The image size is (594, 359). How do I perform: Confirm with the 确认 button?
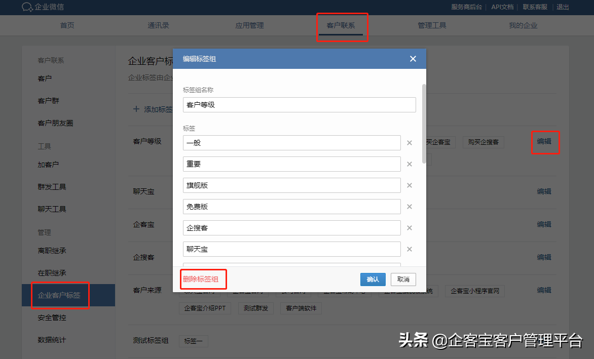[x=373, y=279]
